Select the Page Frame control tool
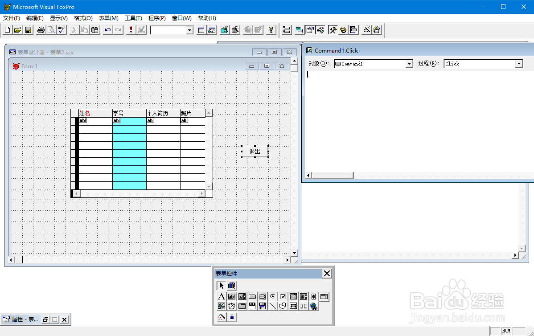Image resolution: width=534 pixels, height=336 pixels. click(x=242, y=306)
